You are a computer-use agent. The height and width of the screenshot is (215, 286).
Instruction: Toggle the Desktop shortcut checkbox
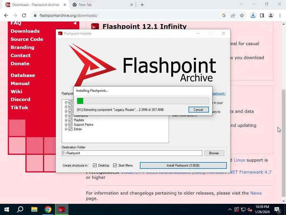[95, 165]
